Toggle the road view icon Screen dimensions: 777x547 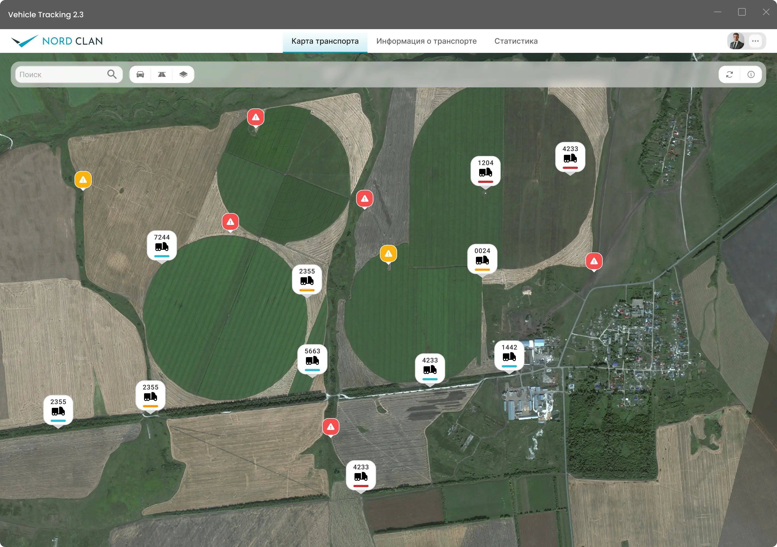coord(162,74)
